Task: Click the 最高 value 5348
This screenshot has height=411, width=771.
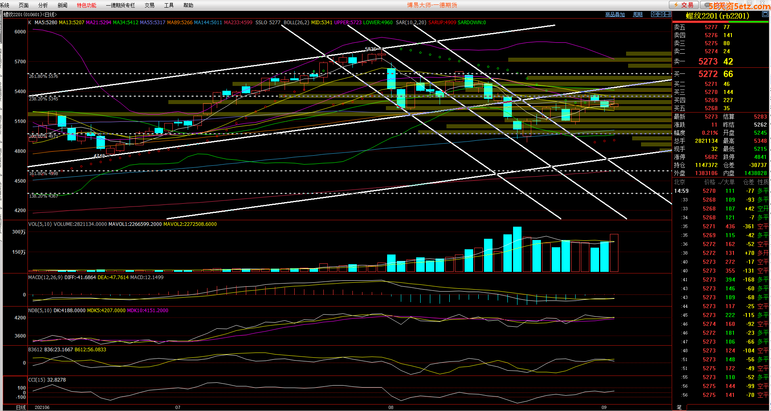Action: 760,141
